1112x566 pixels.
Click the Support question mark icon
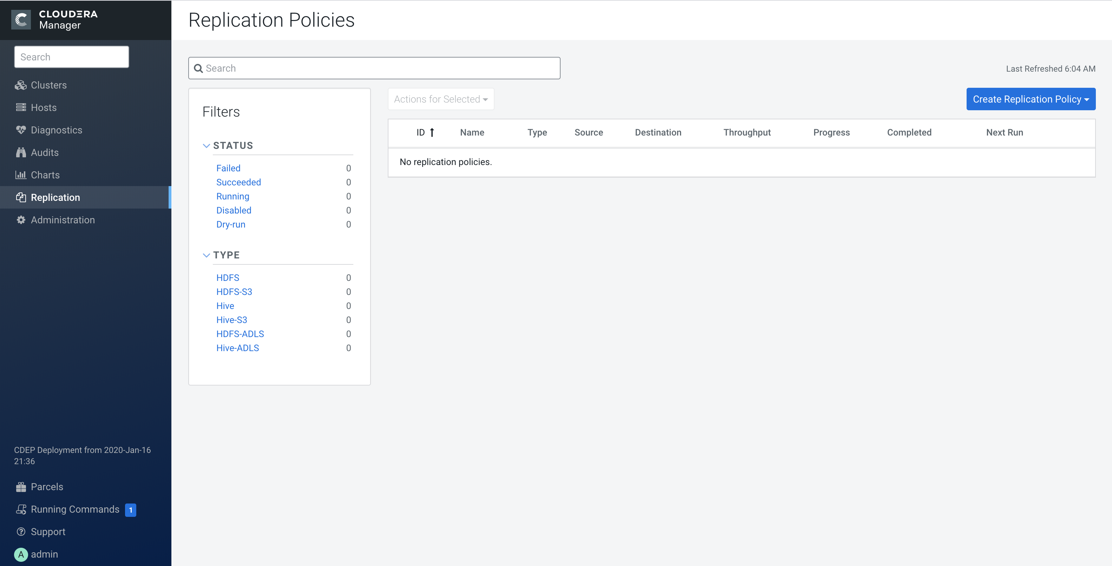click(x=20, y=532)
